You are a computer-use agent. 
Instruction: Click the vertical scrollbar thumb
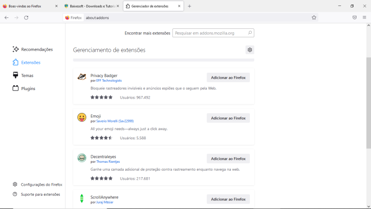coord(369,103)
